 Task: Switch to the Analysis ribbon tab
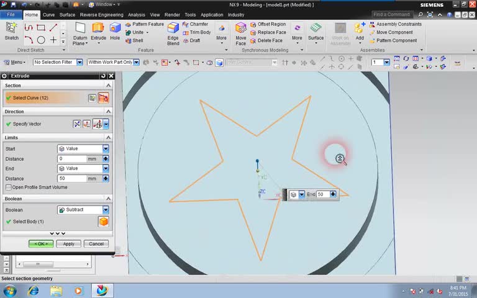(x=136, y=14)
